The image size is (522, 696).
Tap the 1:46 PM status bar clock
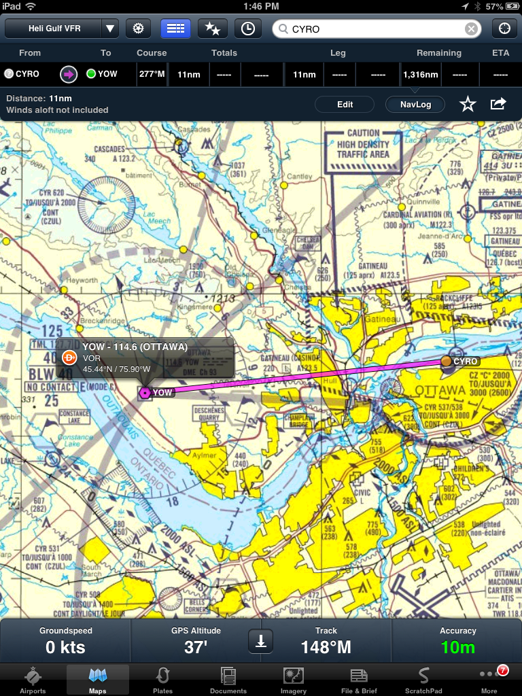261,6
